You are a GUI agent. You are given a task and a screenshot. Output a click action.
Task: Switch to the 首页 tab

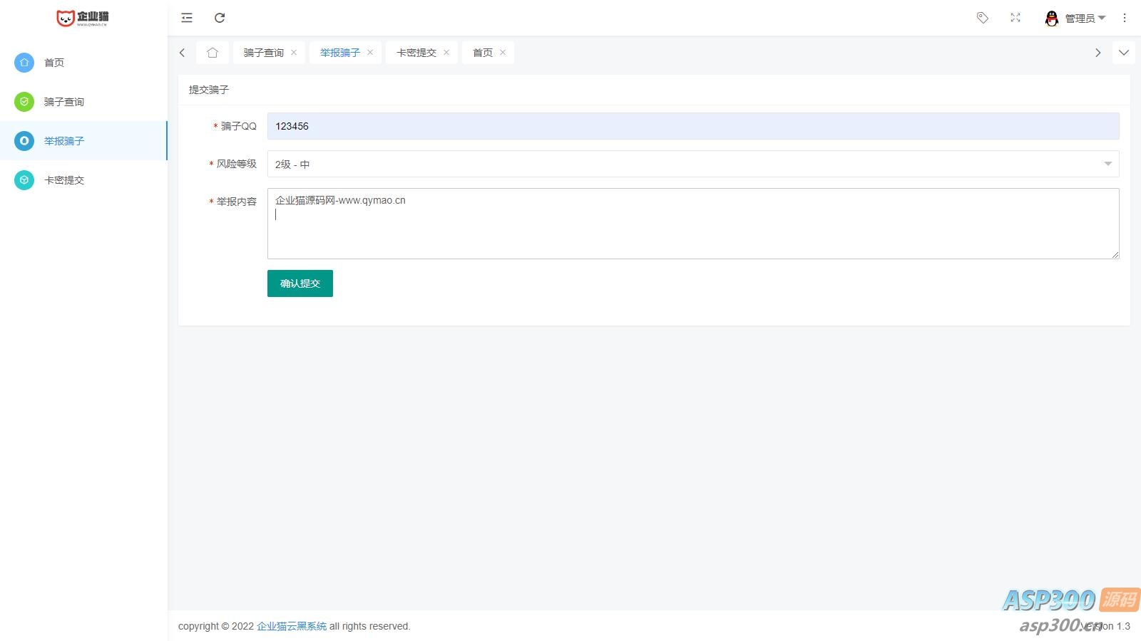pos(483,53)
